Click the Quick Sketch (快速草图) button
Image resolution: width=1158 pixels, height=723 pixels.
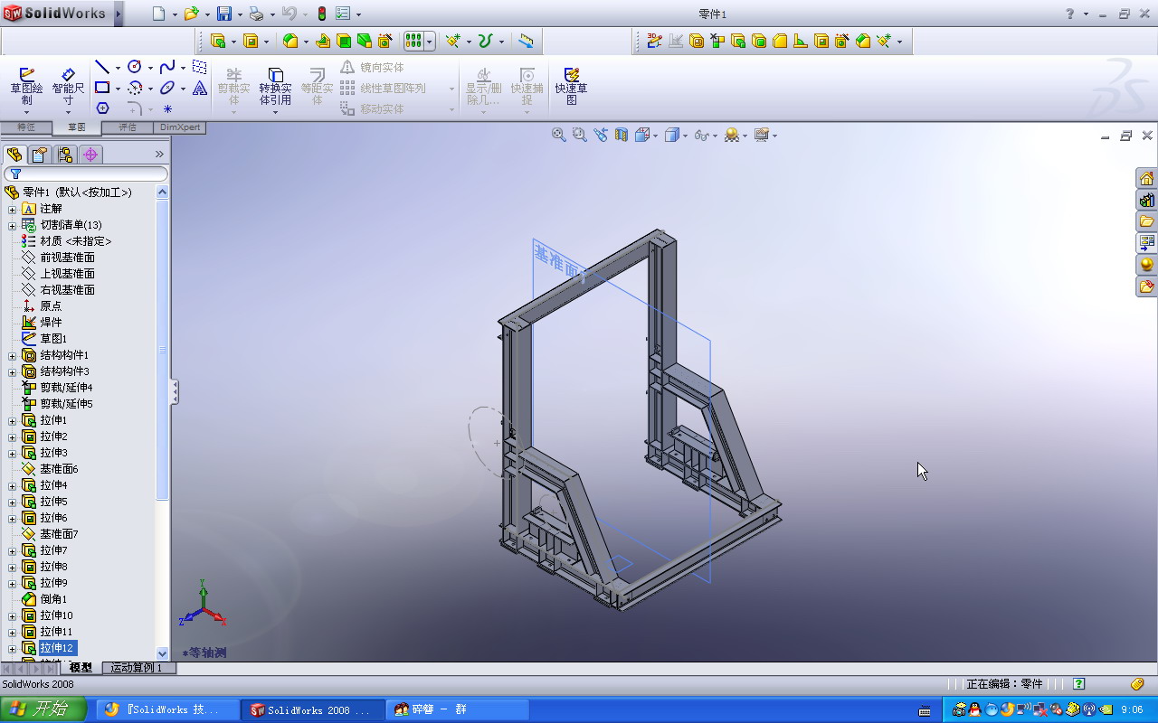(571, 86)
